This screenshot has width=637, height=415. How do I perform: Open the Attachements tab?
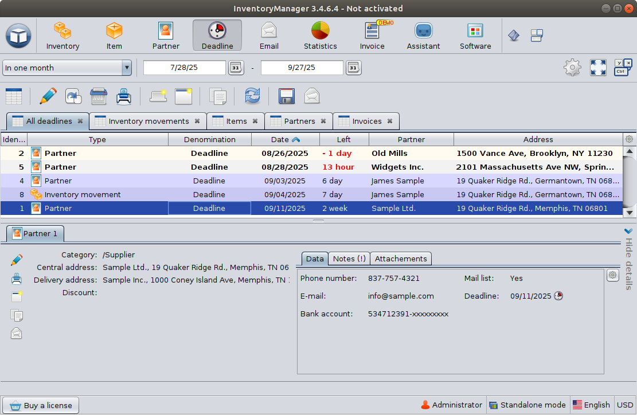pos(401,259)
